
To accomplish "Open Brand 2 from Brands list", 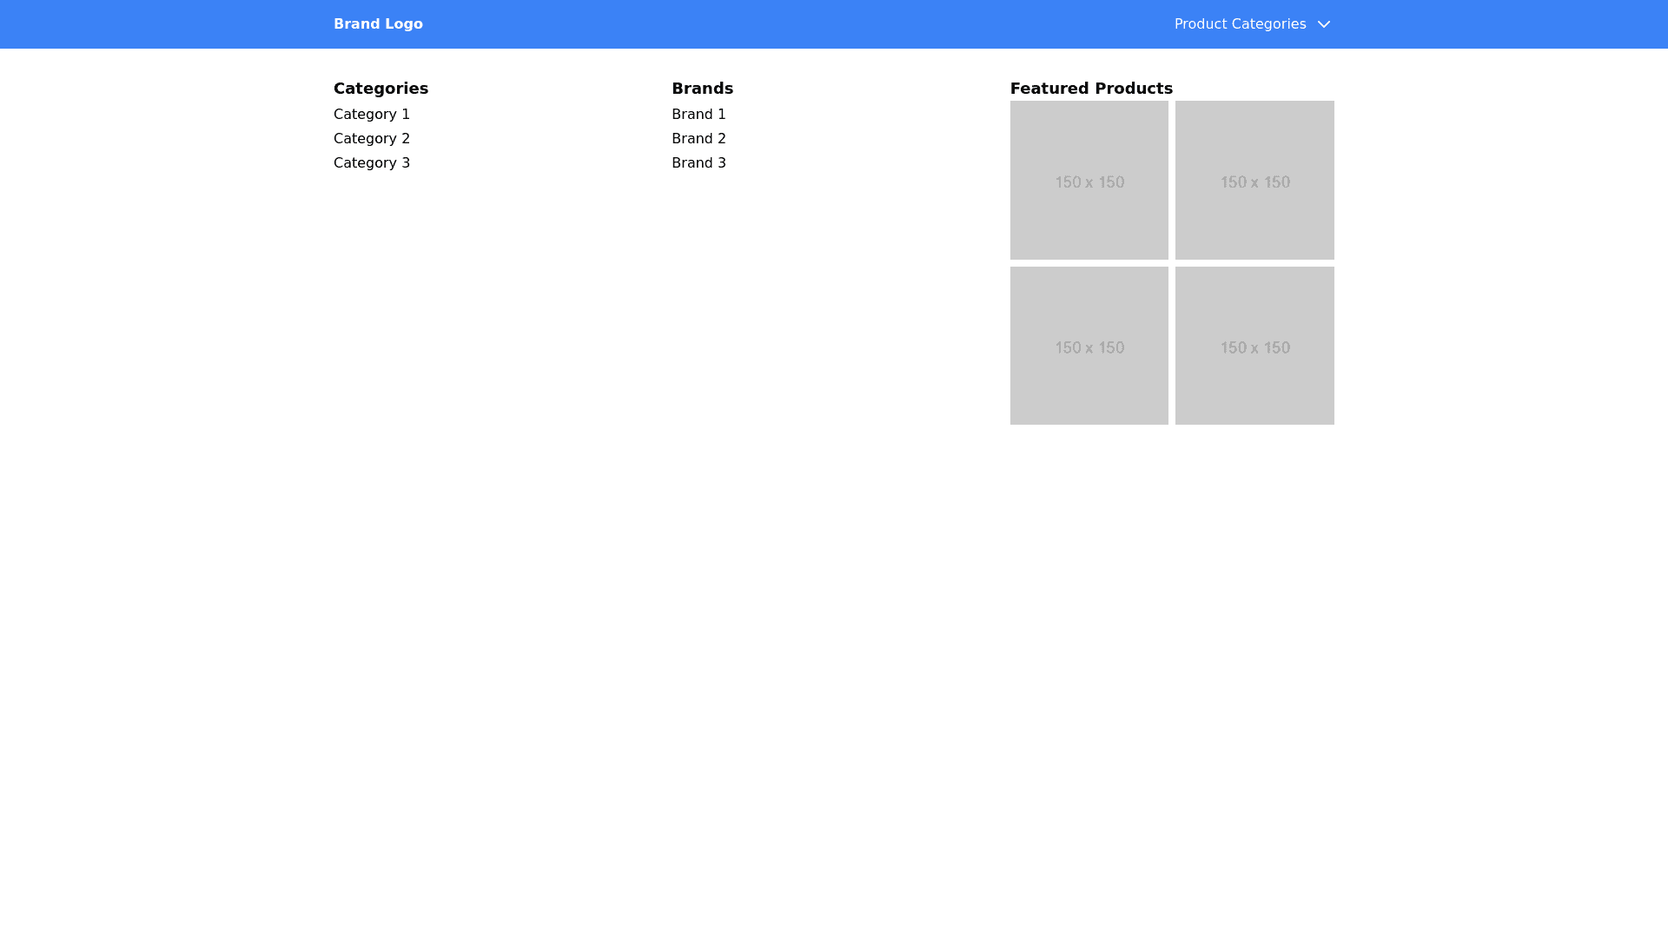I will pos(698,139).
